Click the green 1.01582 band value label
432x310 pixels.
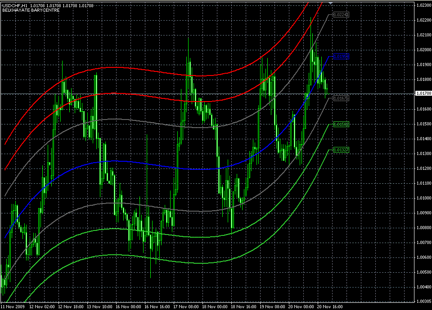341,124
